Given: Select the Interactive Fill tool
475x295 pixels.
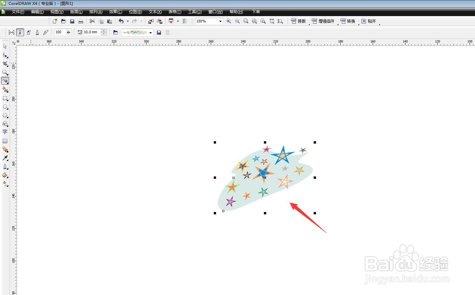Looking at the screenshot, I should point(5,184).
